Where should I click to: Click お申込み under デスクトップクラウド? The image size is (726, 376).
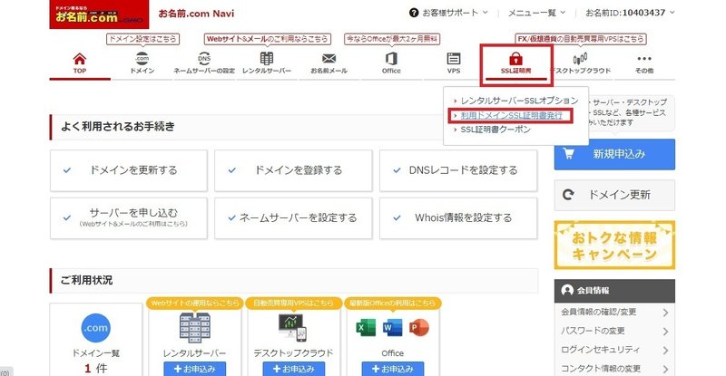pos(293,369)
